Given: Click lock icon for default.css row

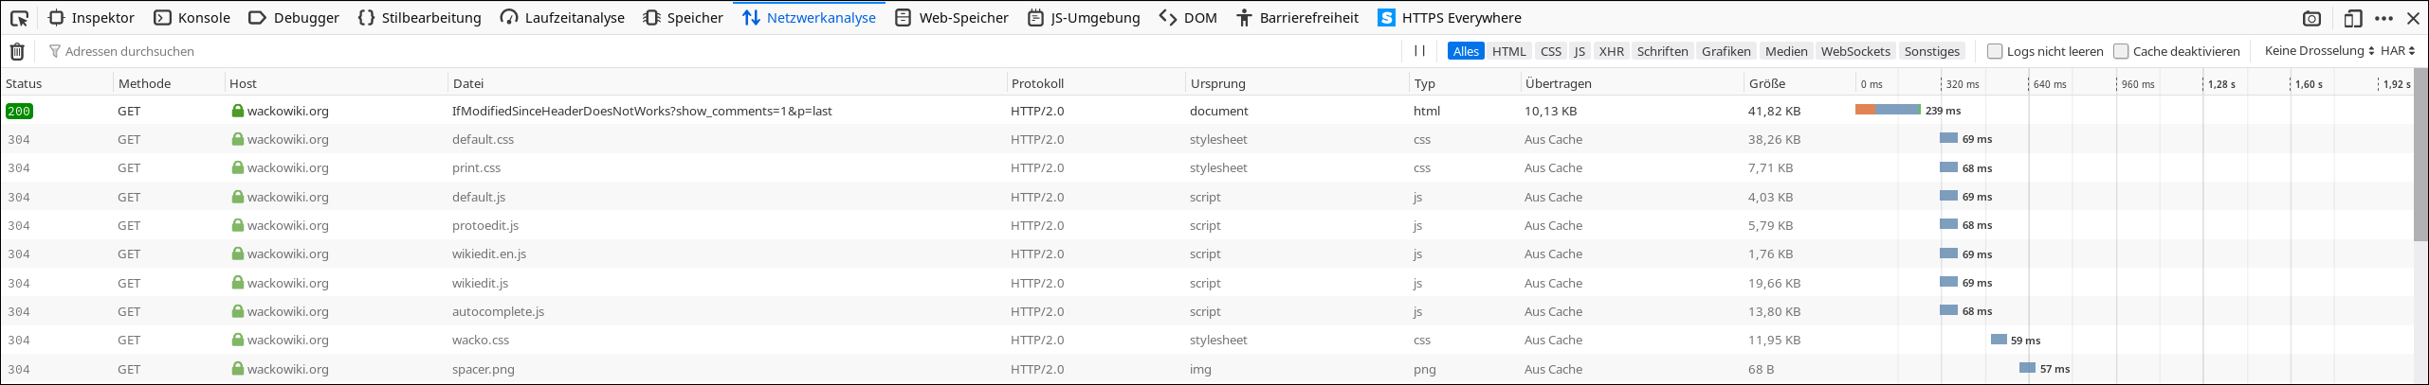Looking at the screenshot, I should click(x=238, y=139).
